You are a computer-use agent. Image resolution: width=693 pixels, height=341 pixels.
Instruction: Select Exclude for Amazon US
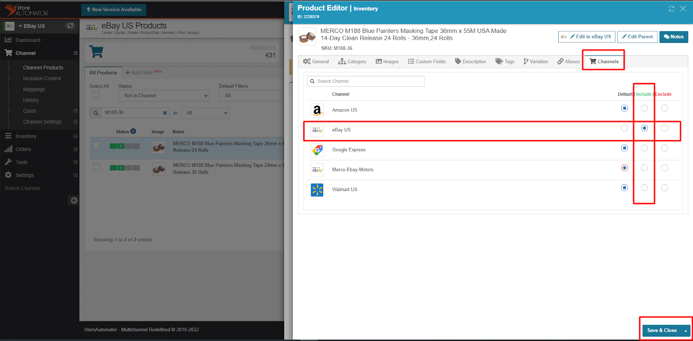(x=664, y=108)
